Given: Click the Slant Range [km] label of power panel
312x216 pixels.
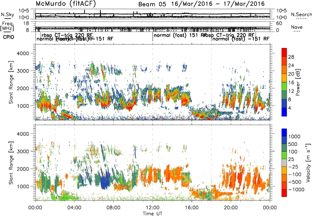Looking at the screenshot, I should pyautogui.click(x=11, y=83).
